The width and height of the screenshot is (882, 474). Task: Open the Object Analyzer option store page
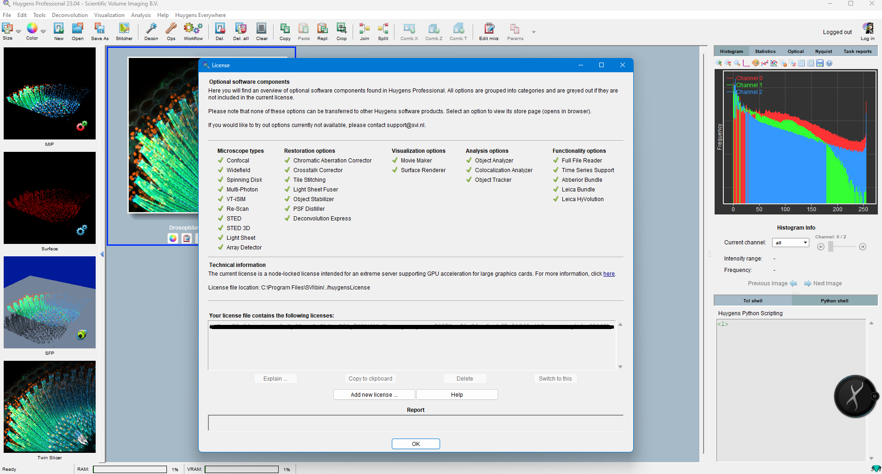pos(489,161)
